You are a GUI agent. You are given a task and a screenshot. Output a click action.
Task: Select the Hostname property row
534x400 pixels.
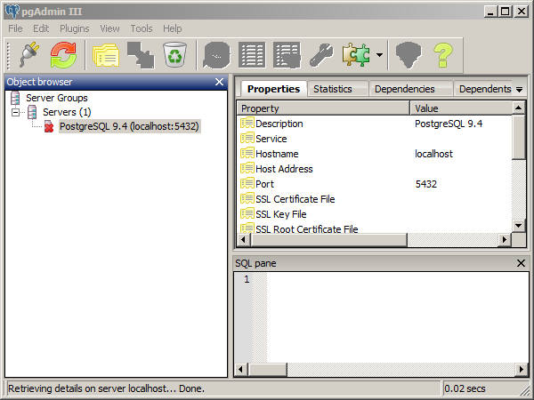tap(375, 154)
